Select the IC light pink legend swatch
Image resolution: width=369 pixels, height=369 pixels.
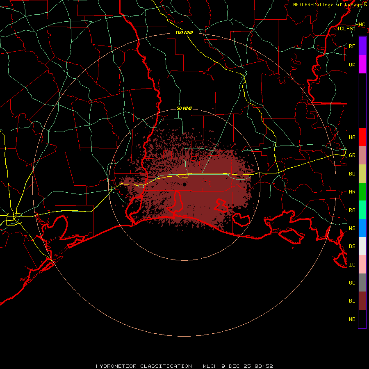pyautogui.click(x=362, y=264)
